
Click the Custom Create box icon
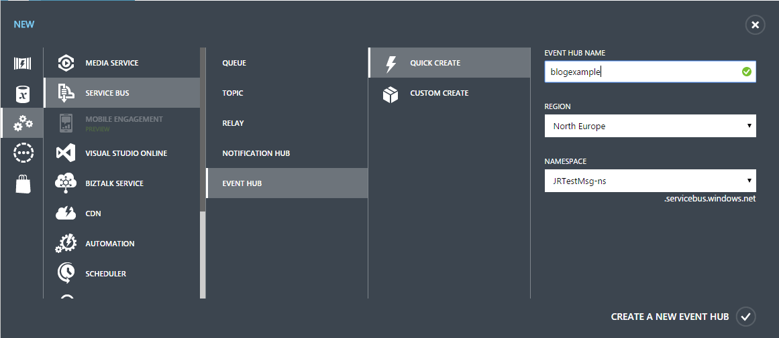[391, 94]
